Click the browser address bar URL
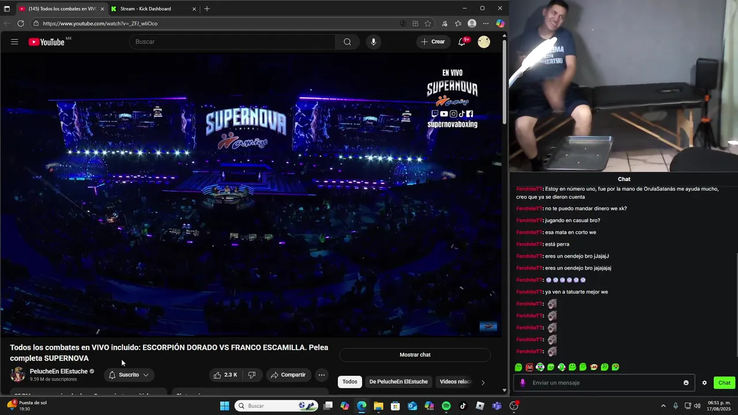The image size is (738, 415). [x=100, y=24]
